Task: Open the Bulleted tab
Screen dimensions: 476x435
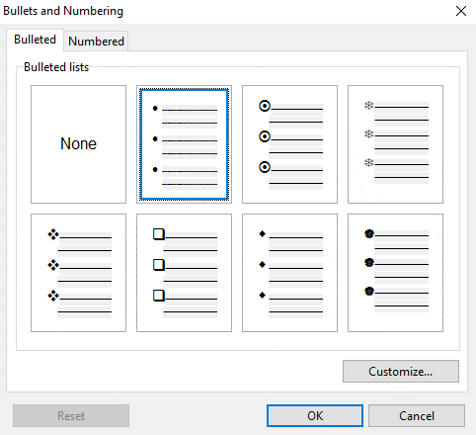Action: [35, 40]
